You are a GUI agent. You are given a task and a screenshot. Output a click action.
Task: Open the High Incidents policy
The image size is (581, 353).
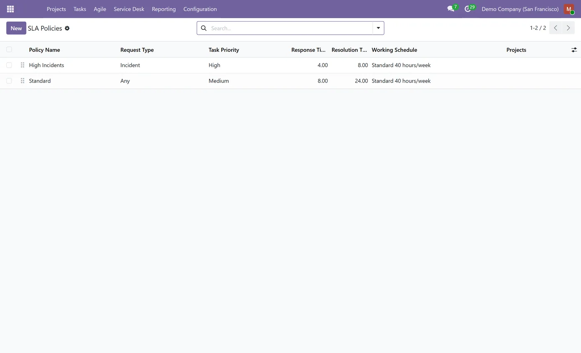(x=46, y=65)
